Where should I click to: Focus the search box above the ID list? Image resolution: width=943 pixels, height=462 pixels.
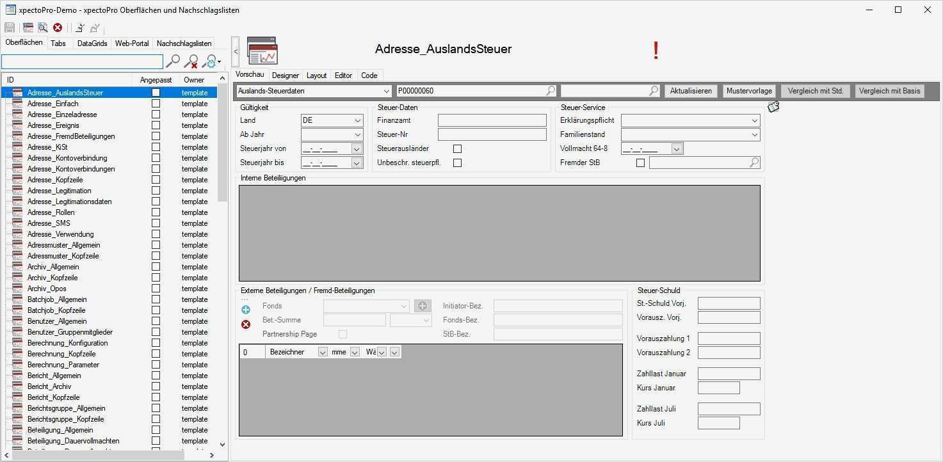(x=83, y=61)
